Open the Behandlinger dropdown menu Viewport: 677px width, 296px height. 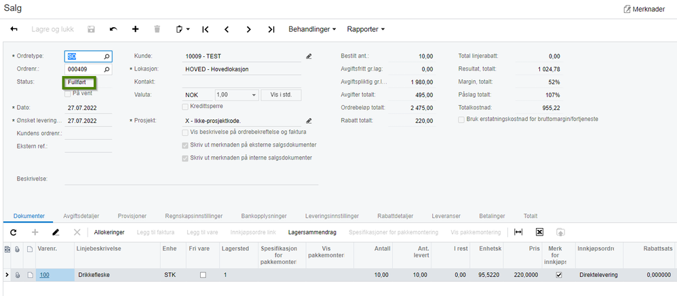click(312, 29)
